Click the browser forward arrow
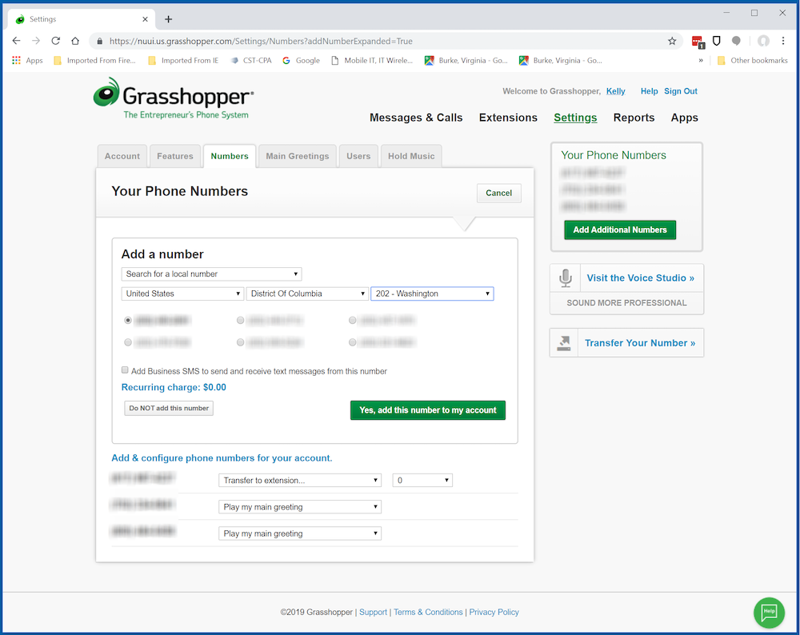Screen dimensions: 800x635 36,41
